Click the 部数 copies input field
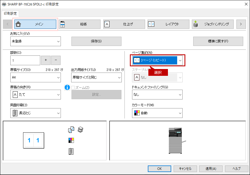The image size is (250, 175). tap(25, 60)
